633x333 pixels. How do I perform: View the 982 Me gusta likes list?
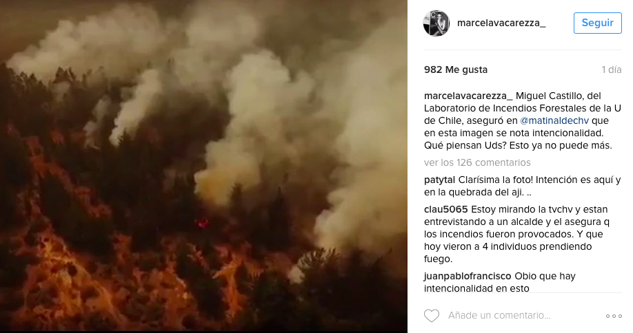[x=456, y=69]
